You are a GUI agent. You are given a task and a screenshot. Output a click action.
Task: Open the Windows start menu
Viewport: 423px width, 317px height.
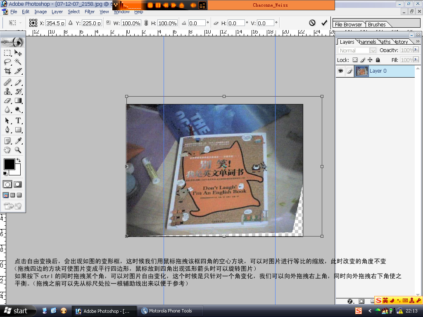click(17, 311)
